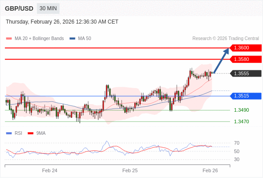
Task: Click the GBP/USD pair title
Action: click(x=19, y=8)
